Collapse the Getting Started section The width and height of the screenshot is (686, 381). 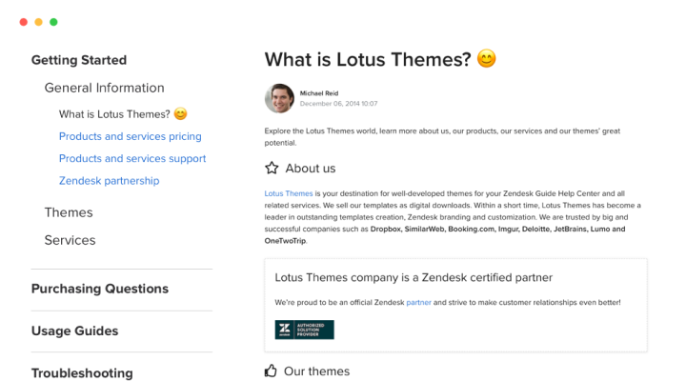(x=78, y=60)
